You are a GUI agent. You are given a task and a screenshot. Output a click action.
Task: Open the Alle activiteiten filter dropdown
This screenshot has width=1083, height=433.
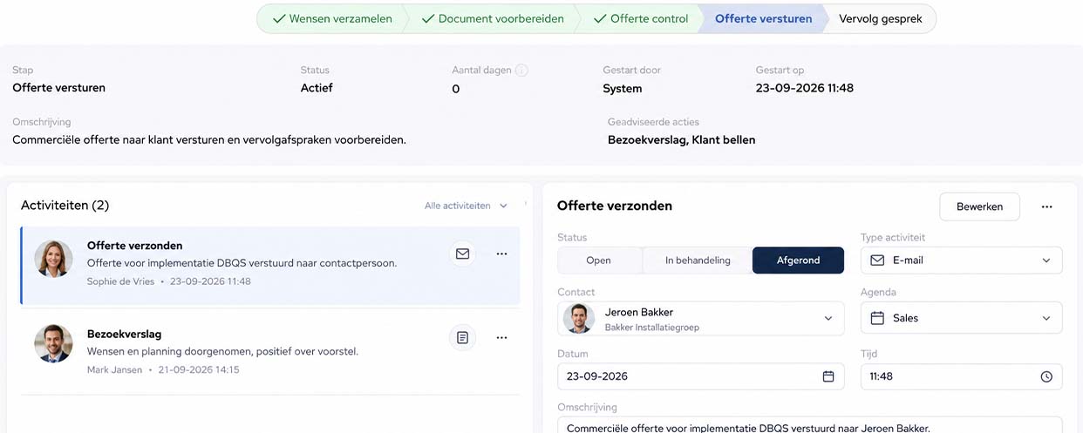coord(466,206)
